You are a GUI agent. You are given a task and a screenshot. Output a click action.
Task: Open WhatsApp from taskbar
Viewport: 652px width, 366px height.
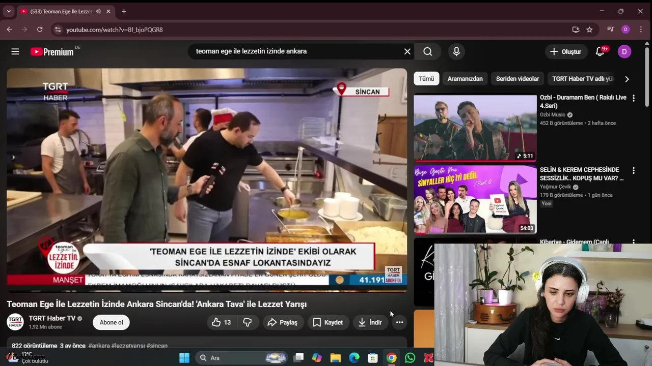click(x=410, y=358)
